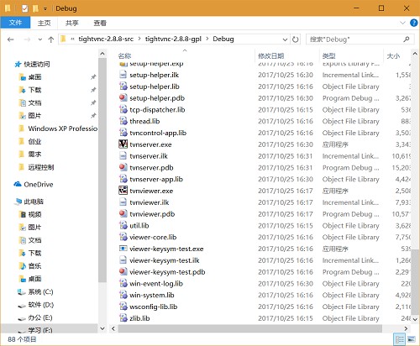Click the system (C:) drive icon
This screenshot has height=346, width=420.
[x=22, y=292]
